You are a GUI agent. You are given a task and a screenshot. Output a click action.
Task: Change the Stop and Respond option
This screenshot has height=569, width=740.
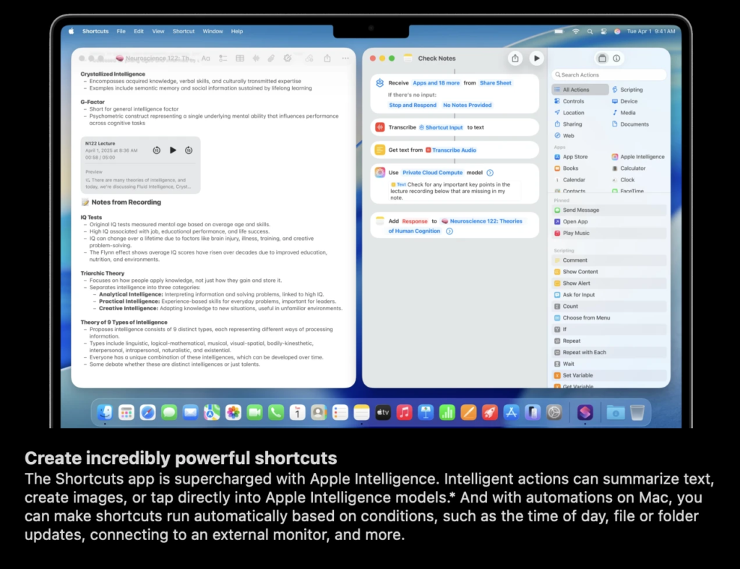[413, 105]
